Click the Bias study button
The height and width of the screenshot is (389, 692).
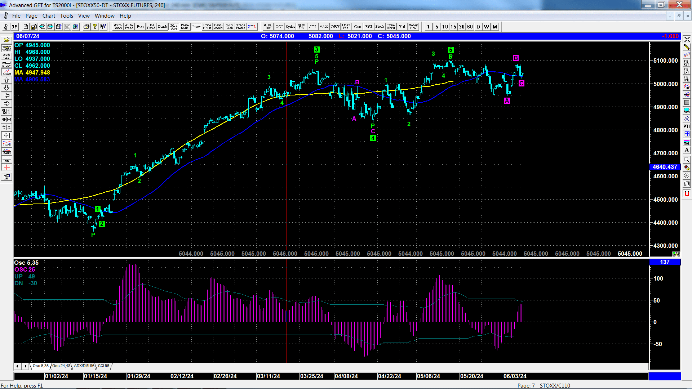(x=140, y=27)
